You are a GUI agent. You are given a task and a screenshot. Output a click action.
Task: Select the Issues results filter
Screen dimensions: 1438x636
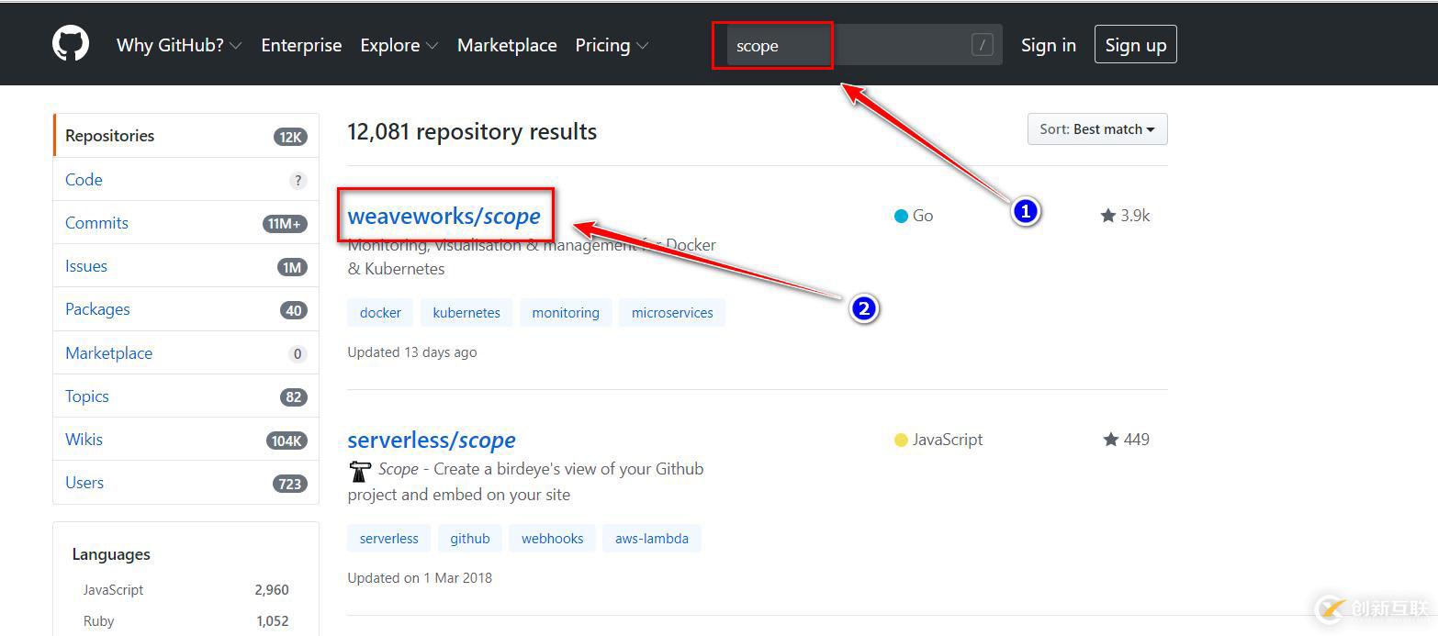pyautogui.click(x=186, y=266)
